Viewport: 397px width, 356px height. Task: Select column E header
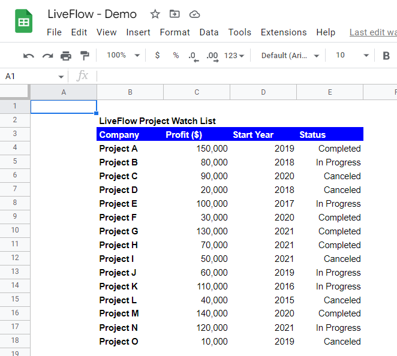pyautogui.click(x=330, y=92)
